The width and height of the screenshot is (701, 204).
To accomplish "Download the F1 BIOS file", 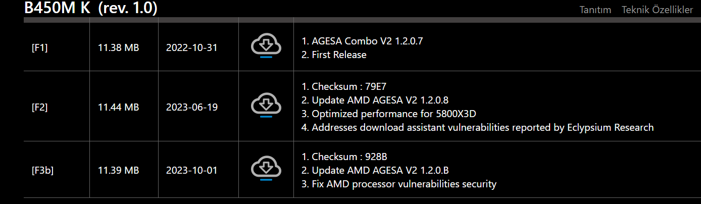I will click(x=266, y=45).
